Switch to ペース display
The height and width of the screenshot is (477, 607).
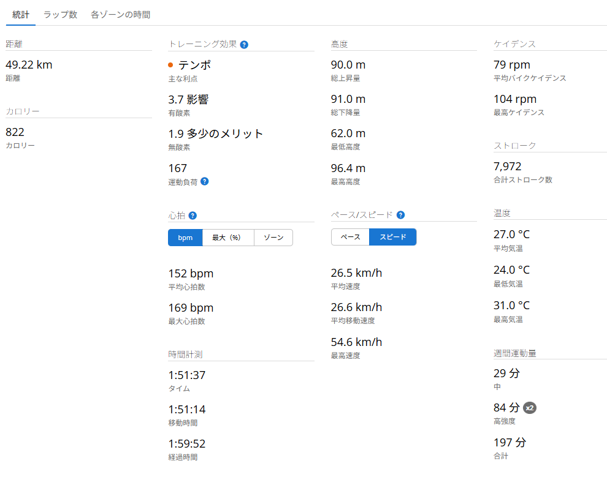[350, 237]
